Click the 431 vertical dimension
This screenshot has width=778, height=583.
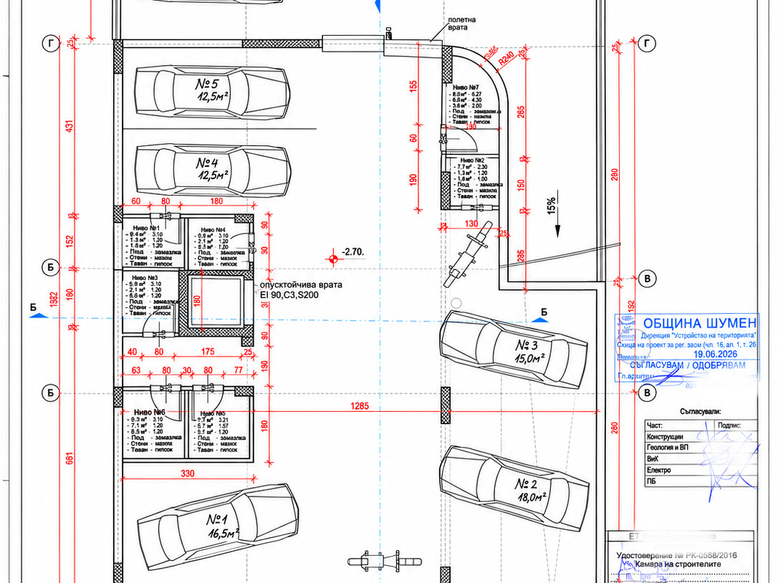point(69,126)
